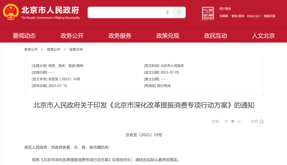Open the 智能问答 smart Q&A link
The image size is (287, 165).
tap(270, 16)
